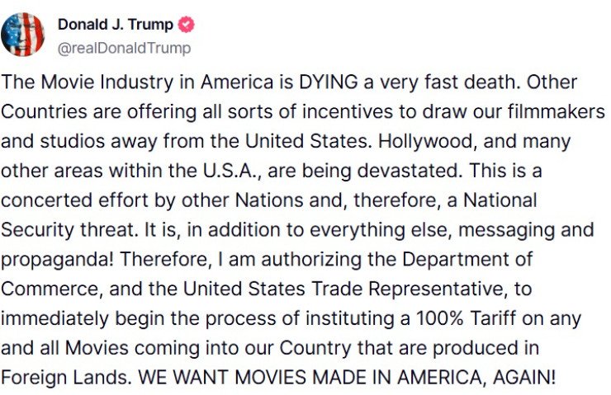
Task: Click the phrase "Foreign Lands"
Action: (x=64, y=376)
